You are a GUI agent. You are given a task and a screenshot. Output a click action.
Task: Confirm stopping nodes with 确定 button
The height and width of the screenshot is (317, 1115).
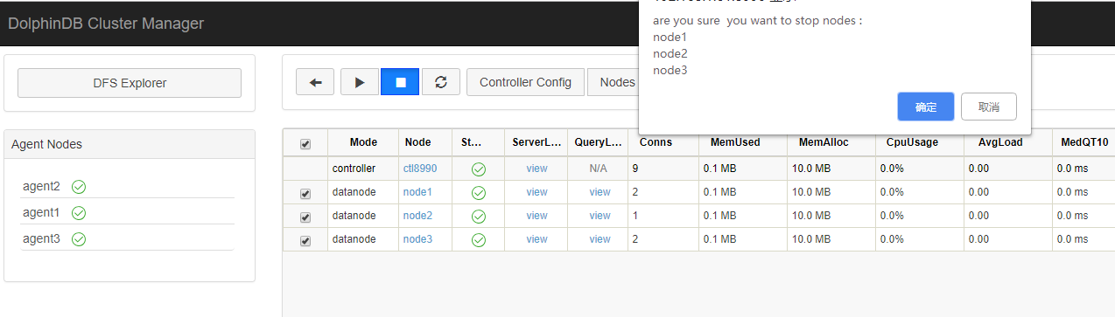[x=926, y=107]
